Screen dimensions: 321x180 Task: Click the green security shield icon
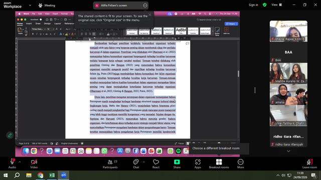[x=264, y=4]
